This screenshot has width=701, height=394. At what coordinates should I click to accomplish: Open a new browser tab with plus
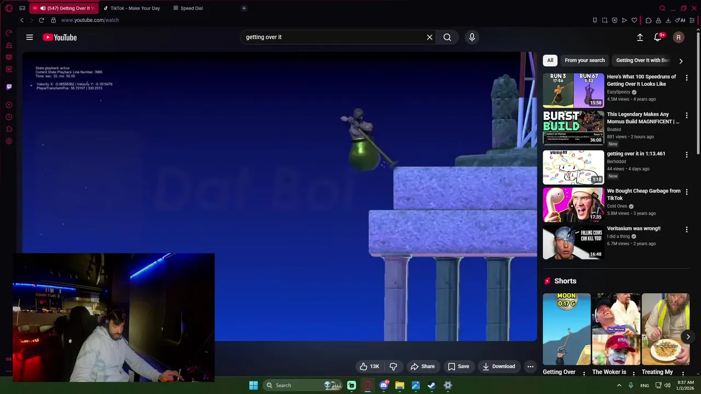coord(244,8)
